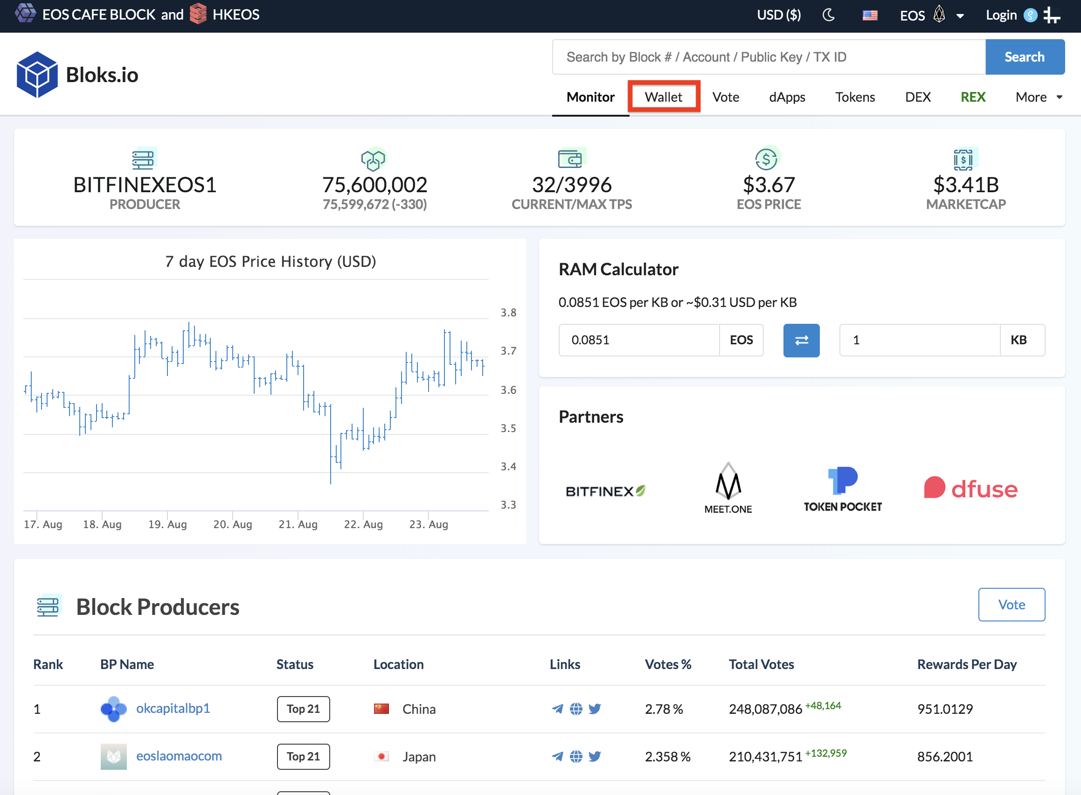The height and width of the screenshot is (795, 1081).
Task: Open eoslaomaocom Telegram link icon
Action: 557,756
